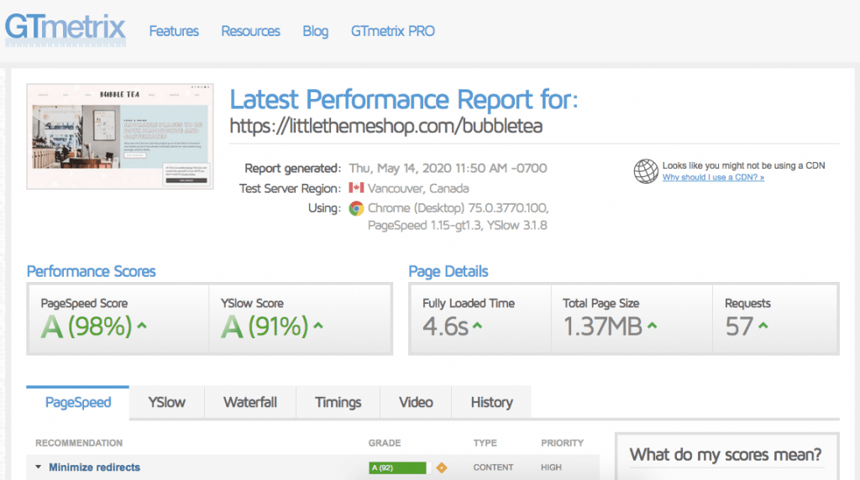Click the PageSpeed Score A (98%) value
The image size is (860, 480).
click(87, 326)
